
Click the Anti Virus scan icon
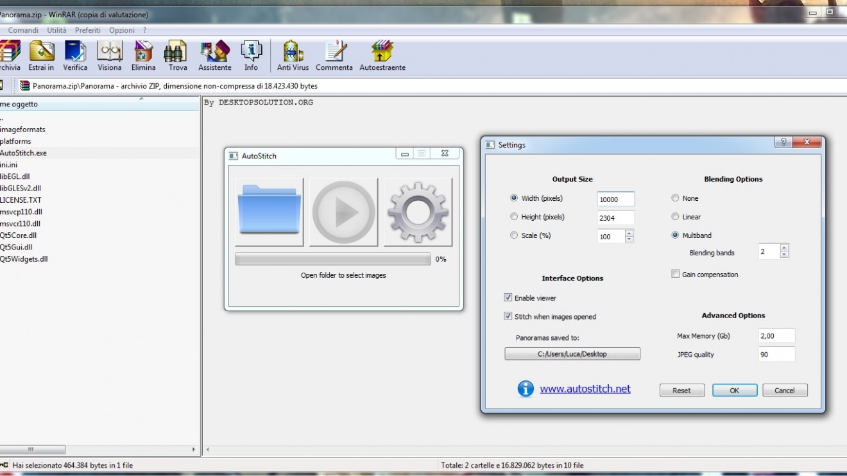point(293,55)
